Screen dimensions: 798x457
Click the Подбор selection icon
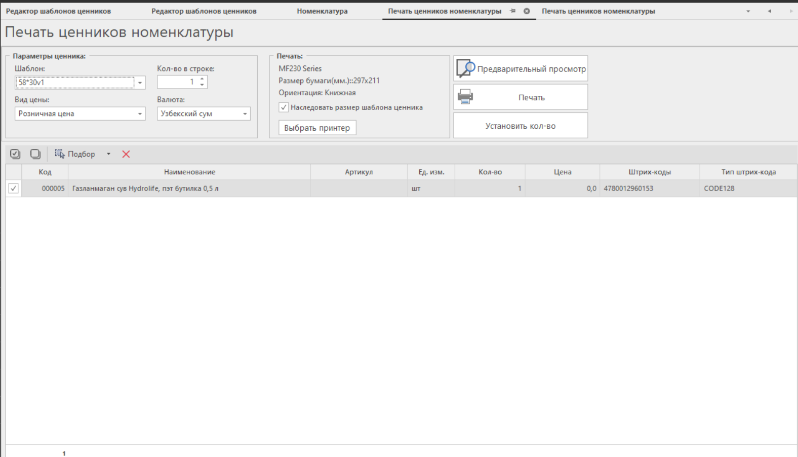[60, 154]
